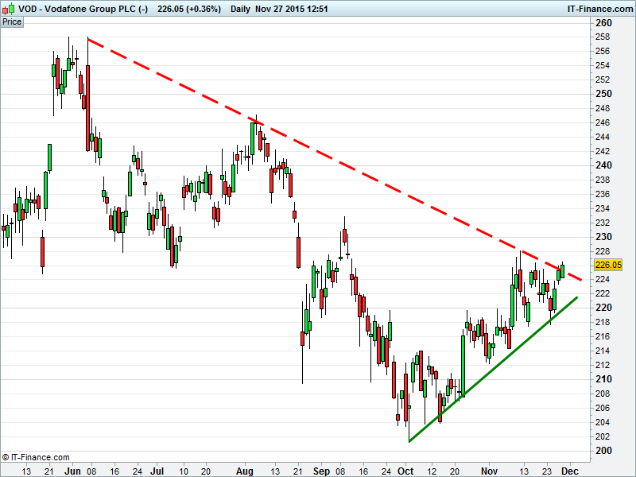The height and width of the screenshot is (477, 636).
Task: Select the Oct date axis label
Action: click(405, 470)
